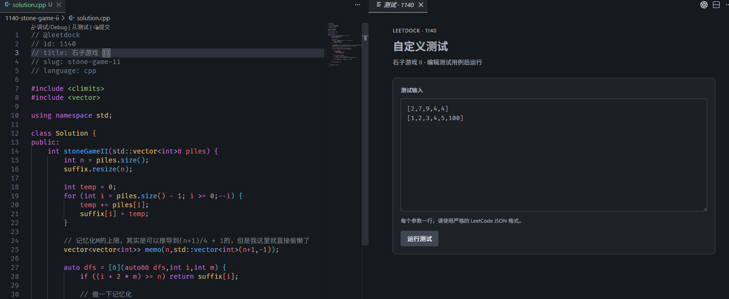
Task: Open more actions menu for solution.cpp editor group
Action: tap(357, 5)
